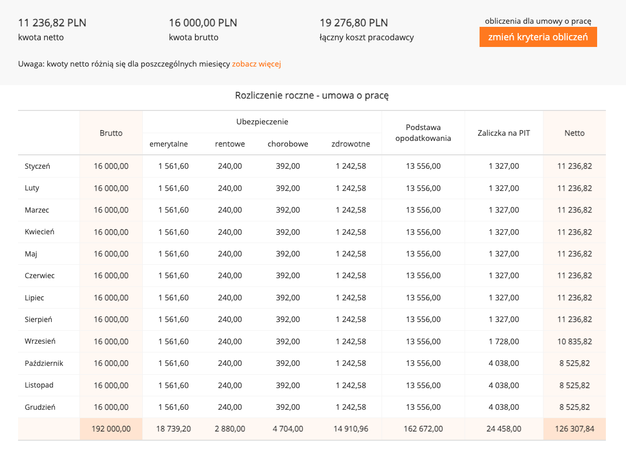
Task: Click the 'zdrowotne' sub-column header
Action: (351, 144)
